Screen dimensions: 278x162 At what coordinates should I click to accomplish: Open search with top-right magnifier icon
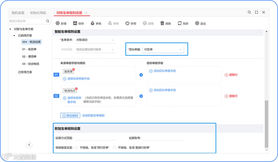(249, 12)
